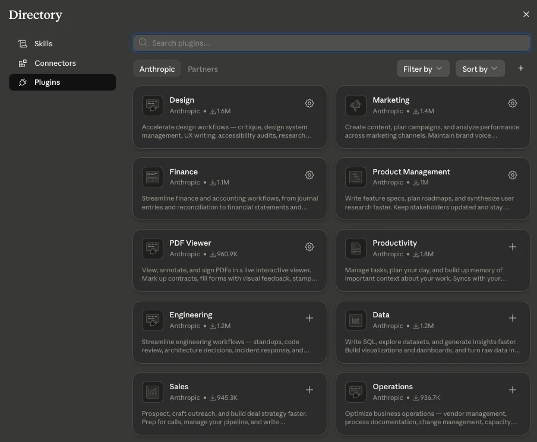Select Plugins in the sidebar
537x442 pixels.
[62, 82]
